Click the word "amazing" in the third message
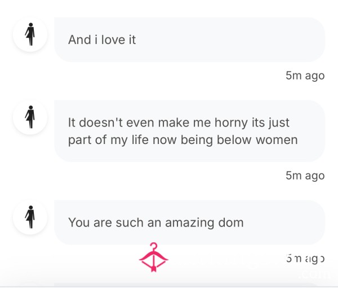Screen dimensions: 338x288 pos(189,223)
